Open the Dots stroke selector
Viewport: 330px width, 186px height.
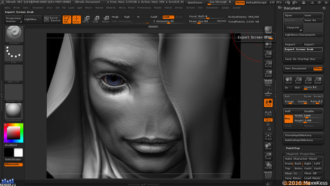(x=14, y=54)
